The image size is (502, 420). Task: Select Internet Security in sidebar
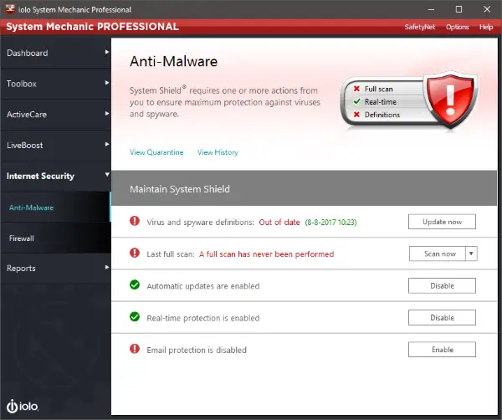click(x=56, y=176)
